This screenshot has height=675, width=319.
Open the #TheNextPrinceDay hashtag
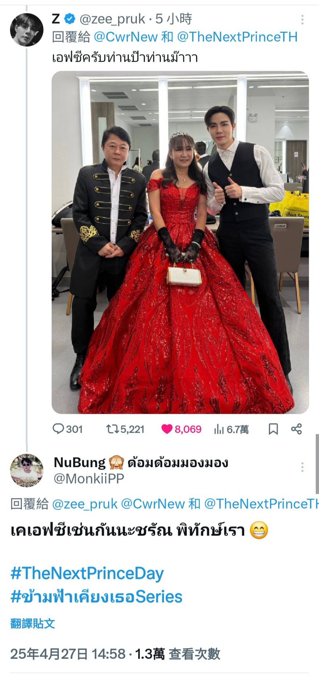pyautogui.click(x=87, y=573)
